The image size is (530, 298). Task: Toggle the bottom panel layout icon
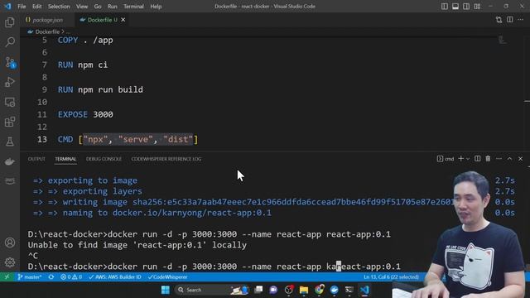(455, 7)
